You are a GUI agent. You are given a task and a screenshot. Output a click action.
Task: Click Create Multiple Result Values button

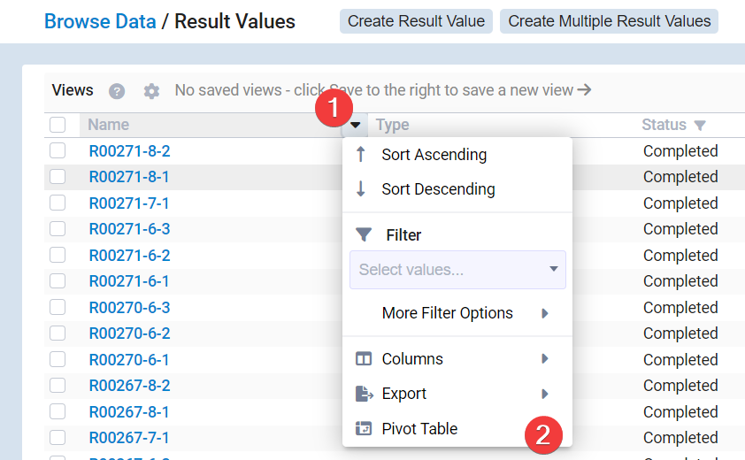click(609, 21)
